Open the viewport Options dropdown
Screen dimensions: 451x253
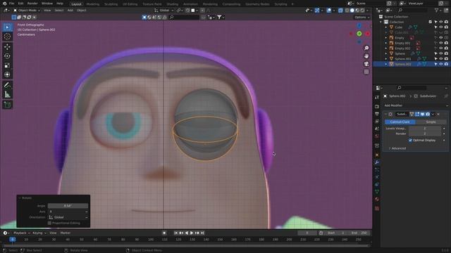coord(362,17)
